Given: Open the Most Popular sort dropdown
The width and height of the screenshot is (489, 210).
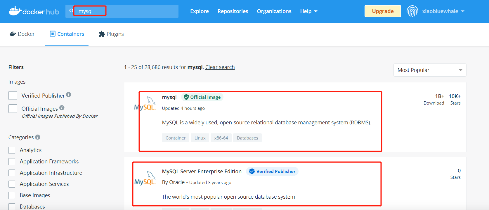Looking at the screenshot, I should tap(430, 70).
